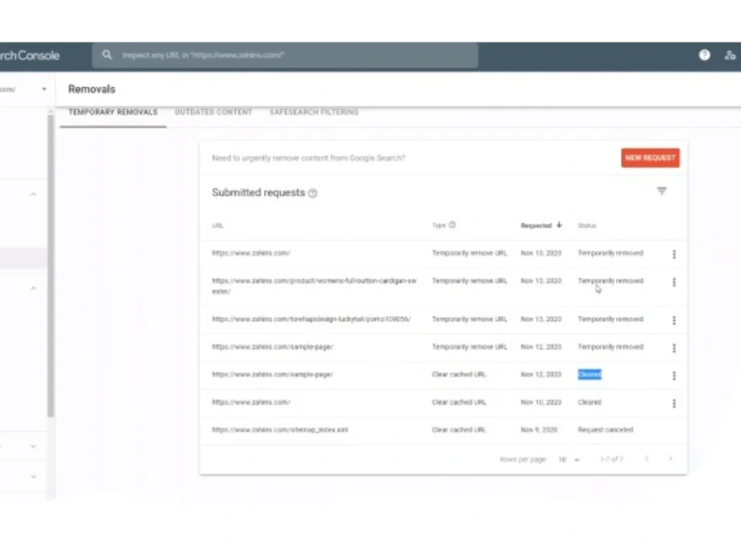Click Clear cached URL in sitemap row
Viewport: 741px width, 555px height.
coord(459,430)
